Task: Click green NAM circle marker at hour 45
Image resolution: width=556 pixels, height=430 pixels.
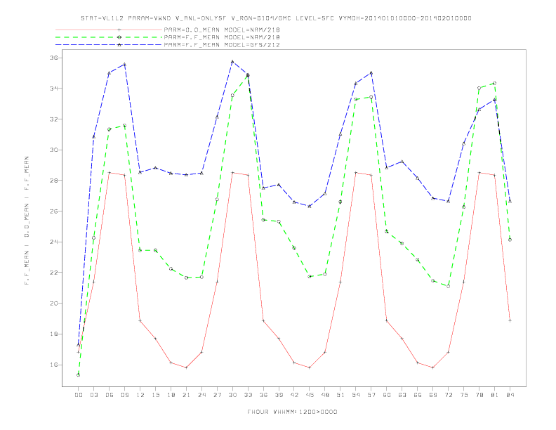Action: (x=310, y=277)
